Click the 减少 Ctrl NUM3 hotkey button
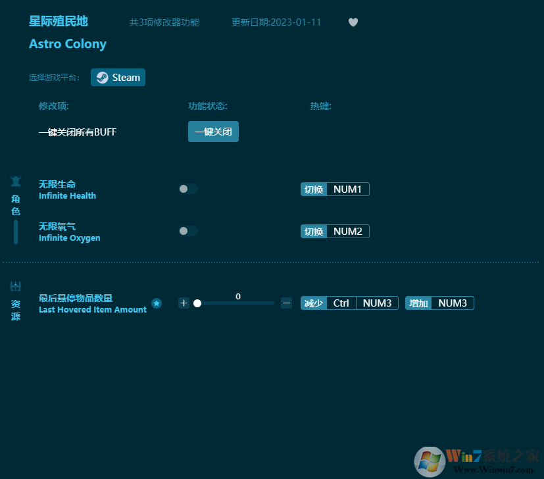544x479 pixels. (349, 303)
